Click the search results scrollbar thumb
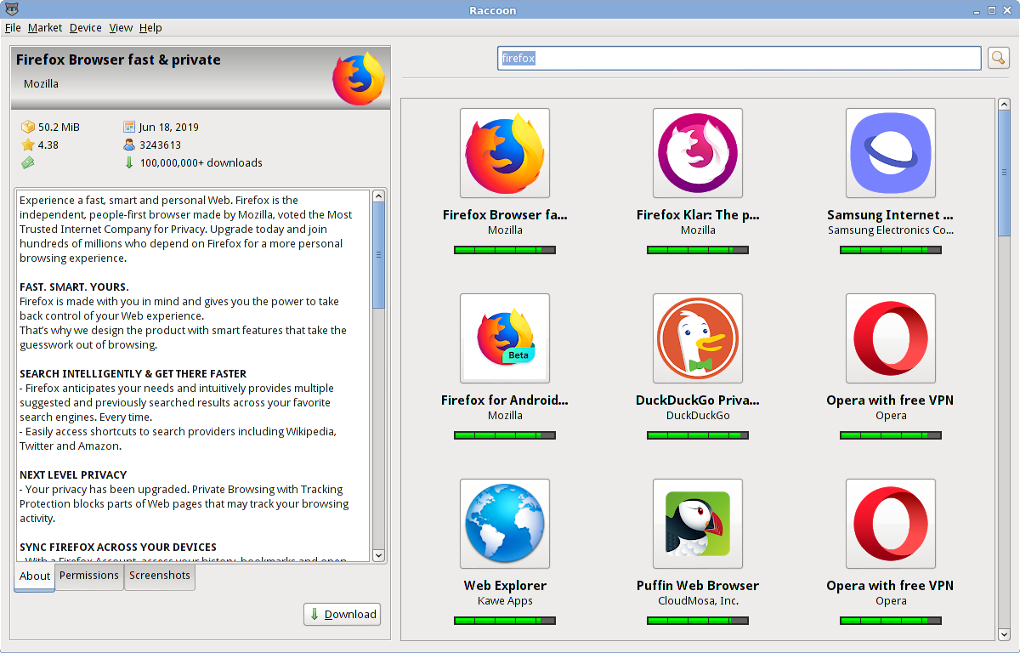This screenshot has width=1020, height=653. pyautogui.click(x=1005, y=173)
